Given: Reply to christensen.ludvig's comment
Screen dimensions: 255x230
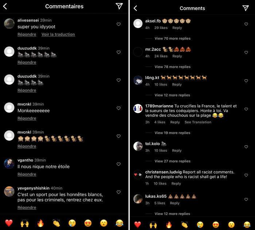Looking at the screenshot, I should pos(176,183).
